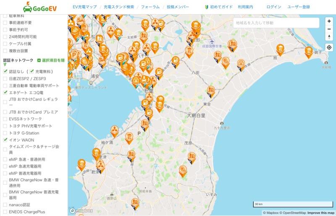The width and height of the screenshot is (336, 216).
Task: Check ENEOS ChargePlus network
Action: coord(5,212)
